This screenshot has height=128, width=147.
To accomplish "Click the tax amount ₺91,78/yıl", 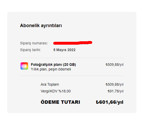I will (x=115, y=91).
